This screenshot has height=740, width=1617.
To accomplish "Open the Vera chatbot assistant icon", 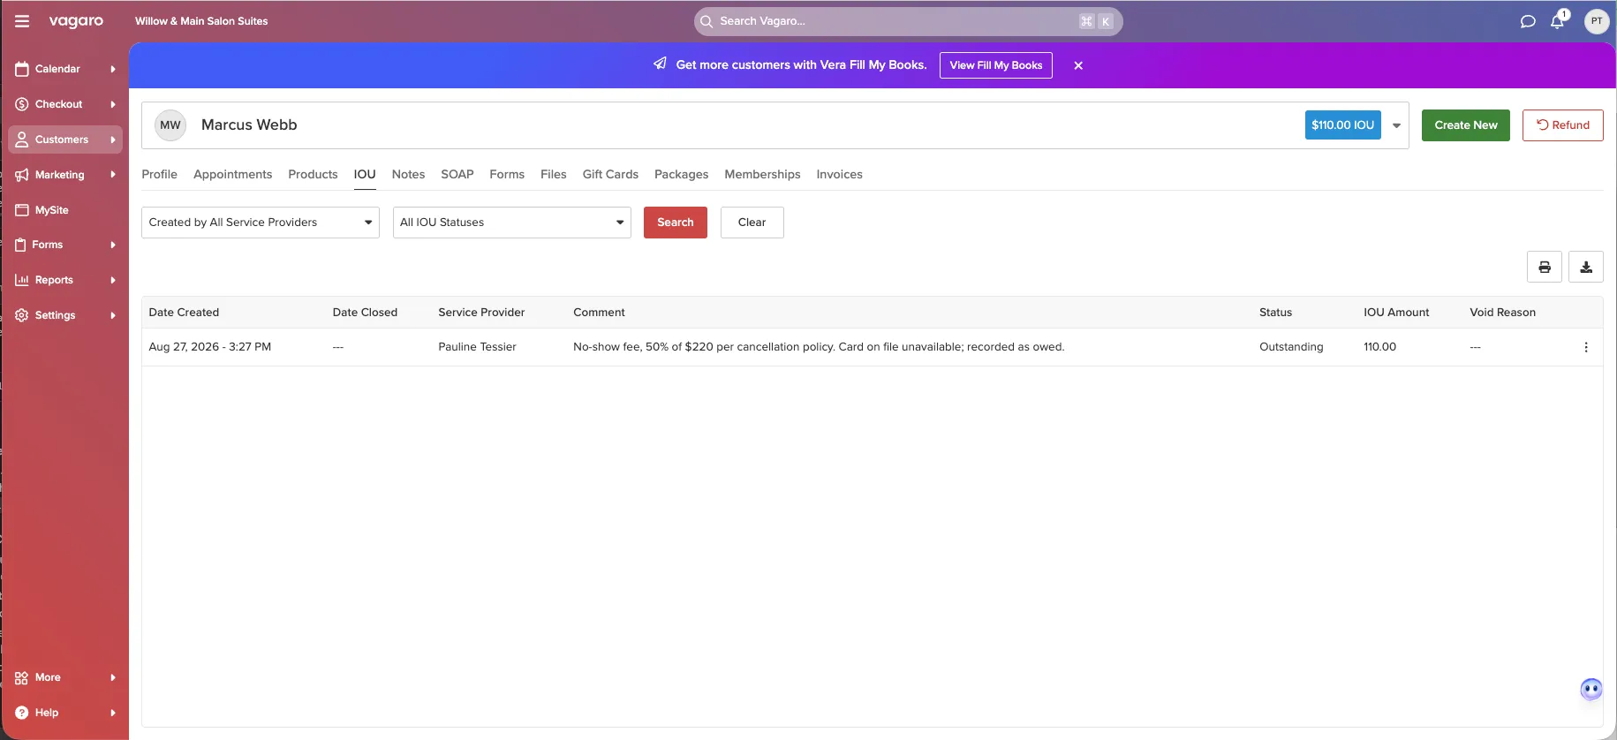I will point(1591,689).
